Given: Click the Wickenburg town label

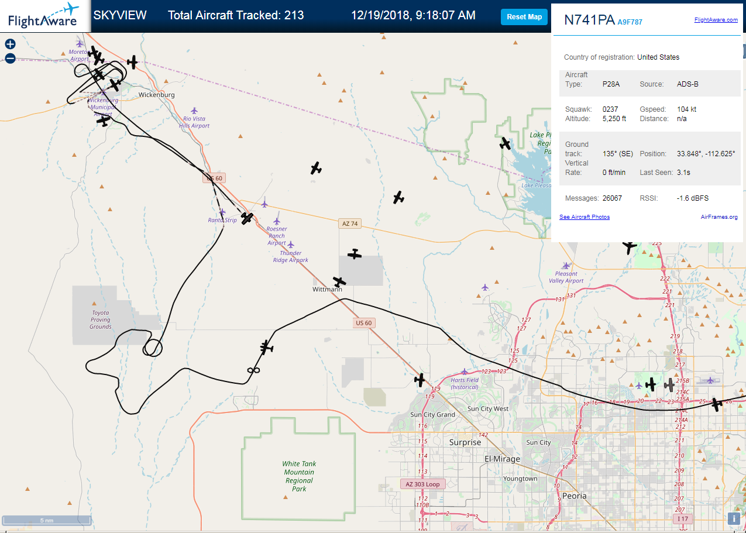Looking at the screenshot, I should (156, 95).
